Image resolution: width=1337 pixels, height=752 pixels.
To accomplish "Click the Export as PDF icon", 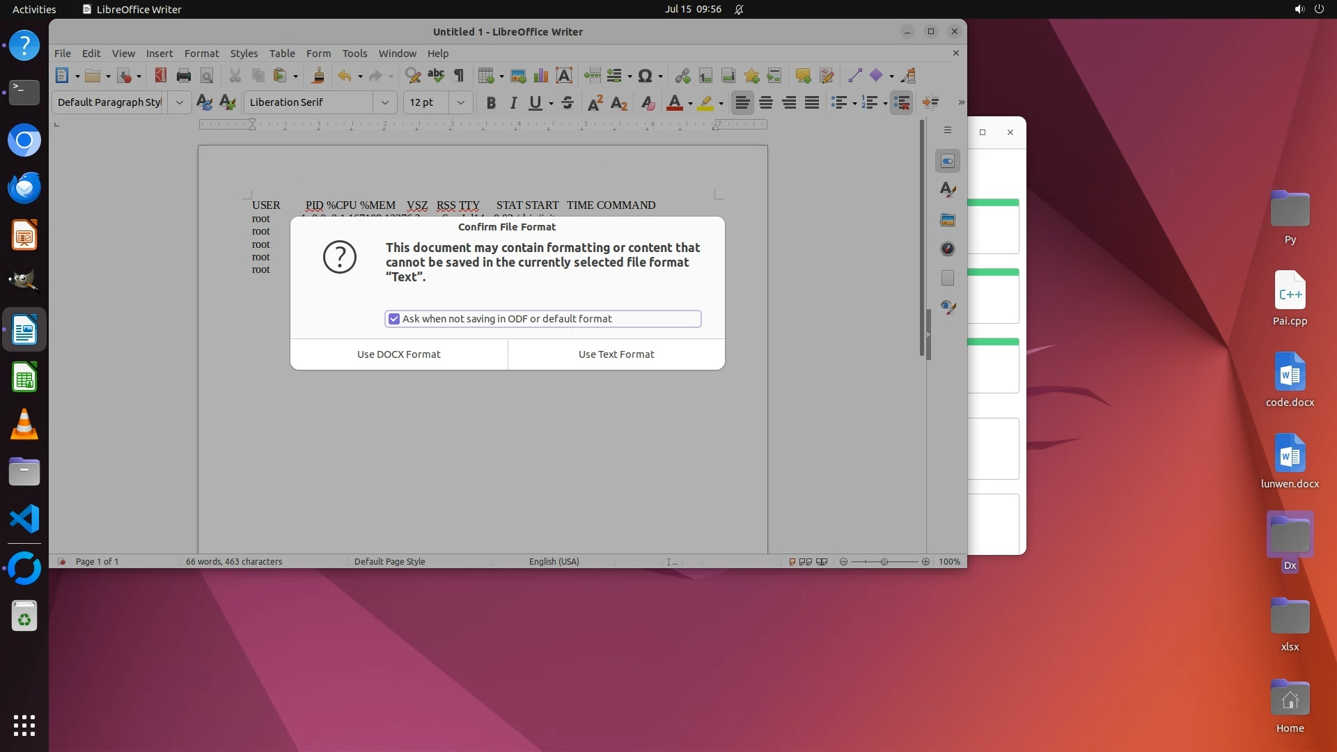I will (x=160, y=76).
